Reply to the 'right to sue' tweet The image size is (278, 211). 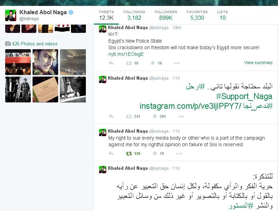111,153
